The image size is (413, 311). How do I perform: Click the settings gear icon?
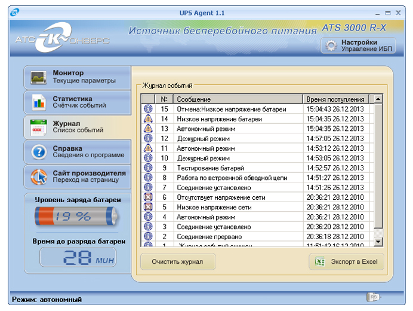point(331,45)
